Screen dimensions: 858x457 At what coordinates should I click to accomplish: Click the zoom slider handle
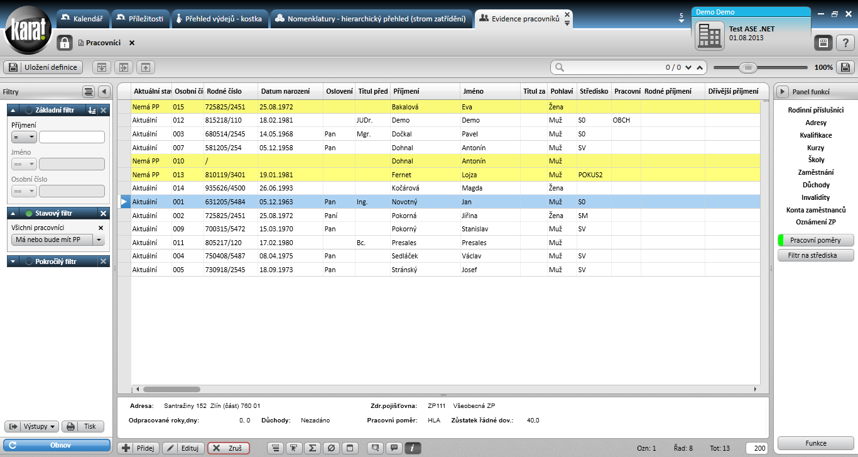coord(747,67)
